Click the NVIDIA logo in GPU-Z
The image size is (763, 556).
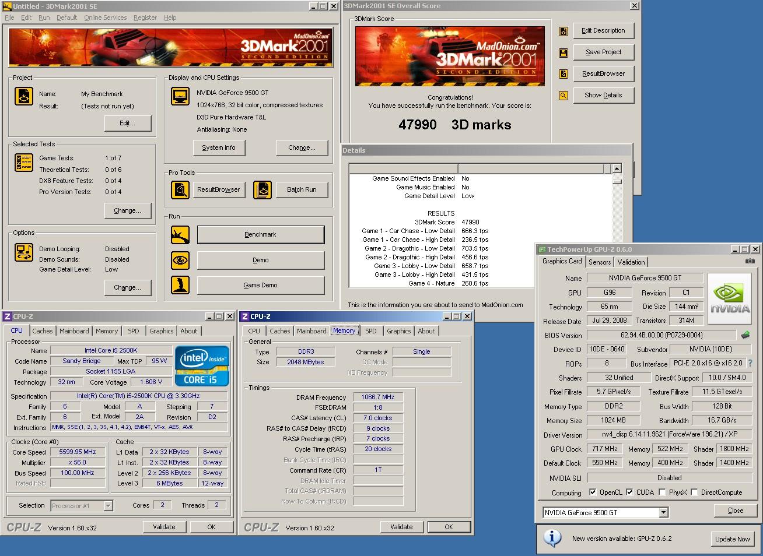pos(730,298)
